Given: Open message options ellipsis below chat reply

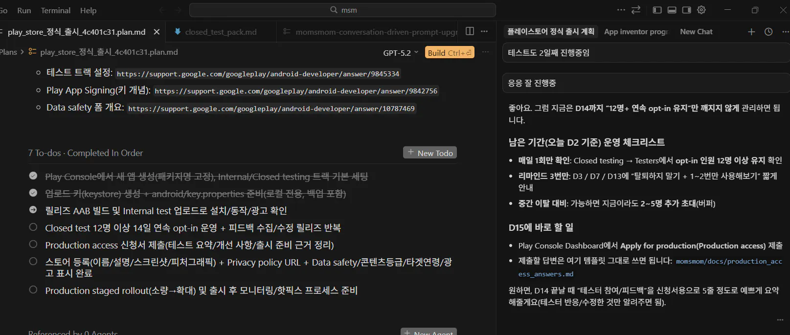Looking at the screenshot, I should click(780, 320).
